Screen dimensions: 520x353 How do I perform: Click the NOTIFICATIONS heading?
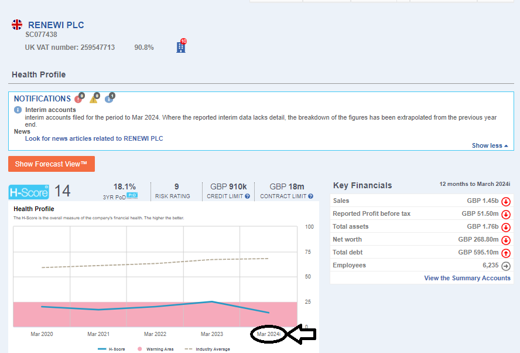[42, 99]
